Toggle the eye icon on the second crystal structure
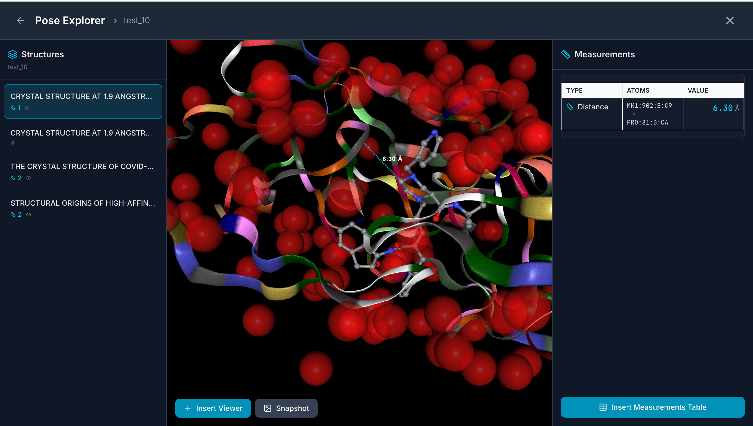Viewport: 753px width, 426px height. point(13,143)
